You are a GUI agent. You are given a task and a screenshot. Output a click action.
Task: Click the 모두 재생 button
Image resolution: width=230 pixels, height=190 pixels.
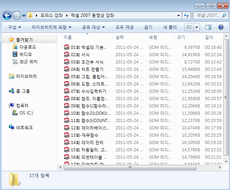[124, 27]
